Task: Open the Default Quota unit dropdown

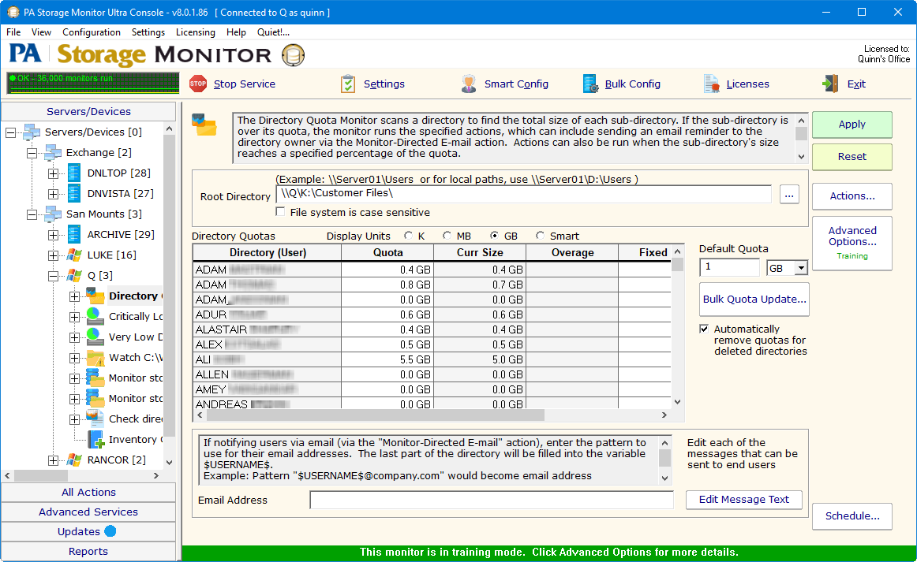Action: [x=801, y=268]
